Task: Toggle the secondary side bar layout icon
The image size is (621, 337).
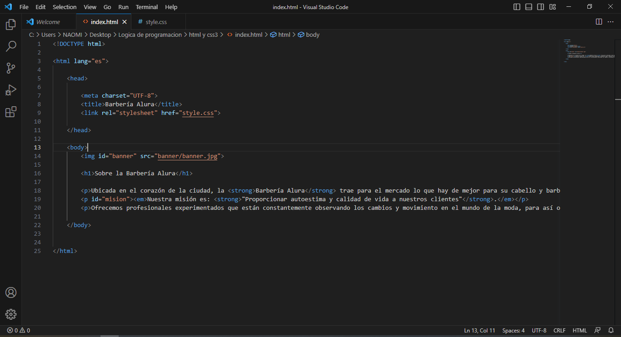Action: click(541, 7)
